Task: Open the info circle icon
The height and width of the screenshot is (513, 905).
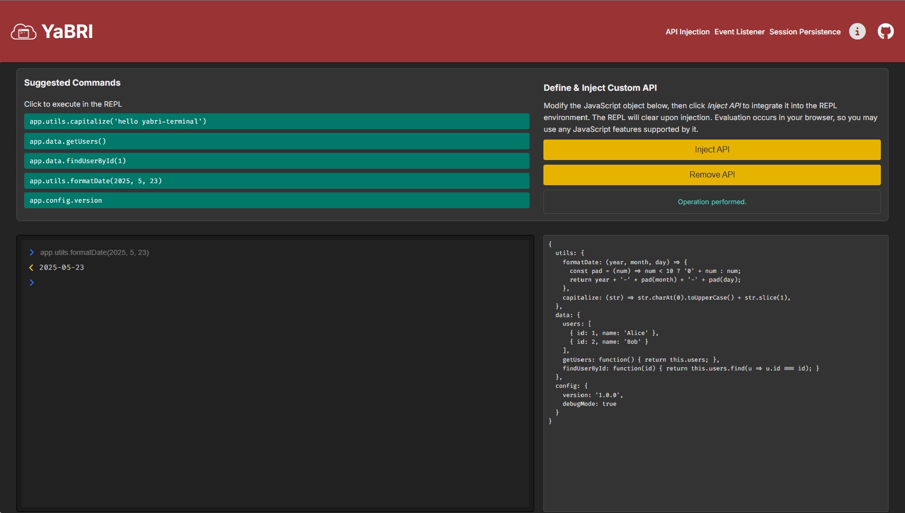Action: (857, 32)
